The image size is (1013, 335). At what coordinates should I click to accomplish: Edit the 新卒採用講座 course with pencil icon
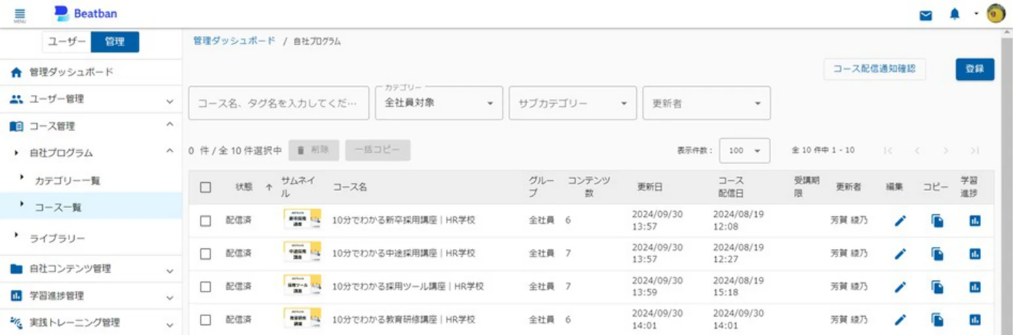900,221
